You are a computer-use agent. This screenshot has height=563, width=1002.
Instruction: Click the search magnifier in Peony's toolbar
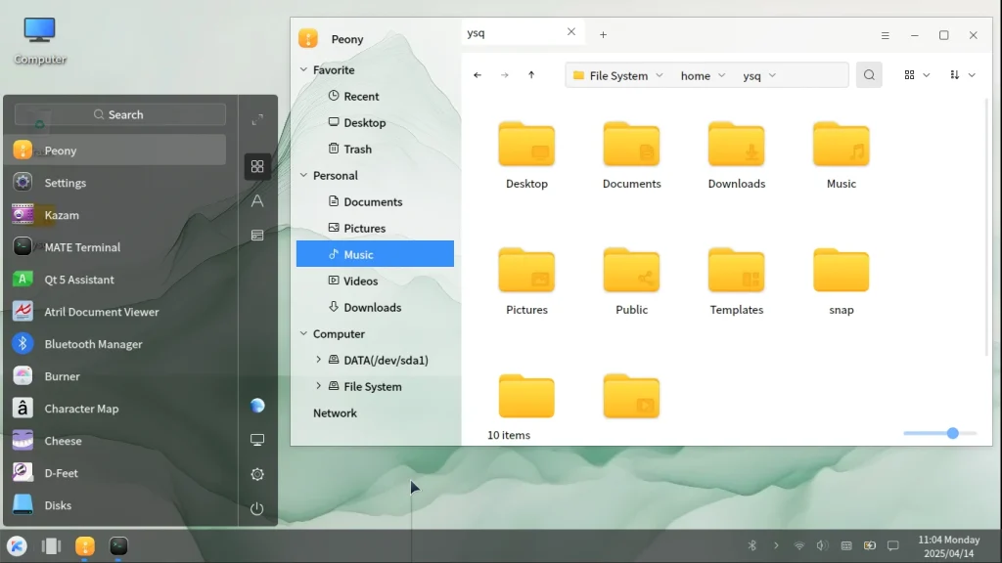869,74
